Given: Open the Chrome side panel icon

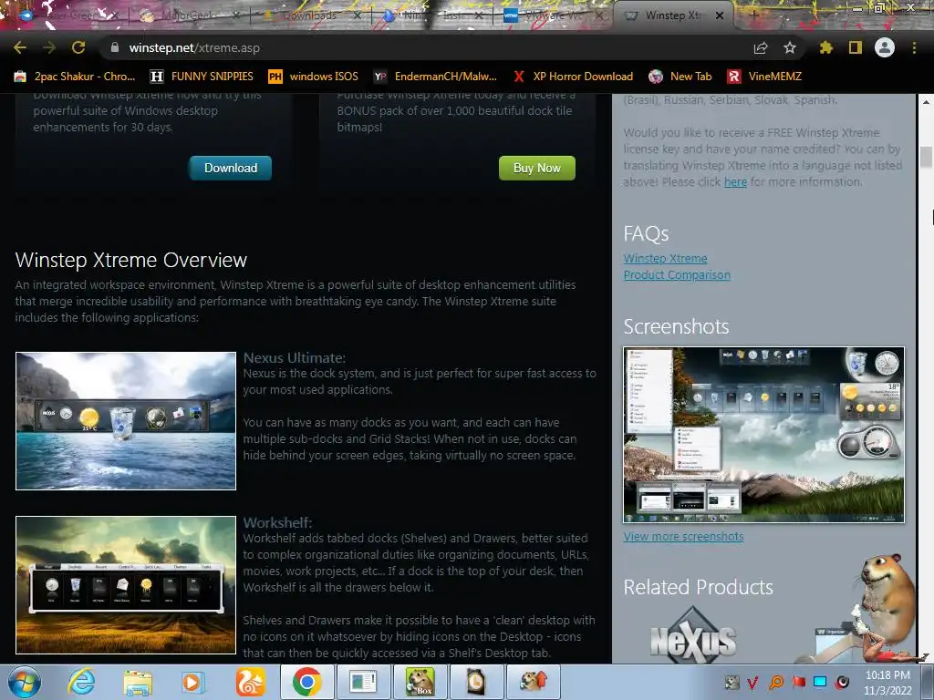Looking at the screenshot, I should (x=856, y=47).
